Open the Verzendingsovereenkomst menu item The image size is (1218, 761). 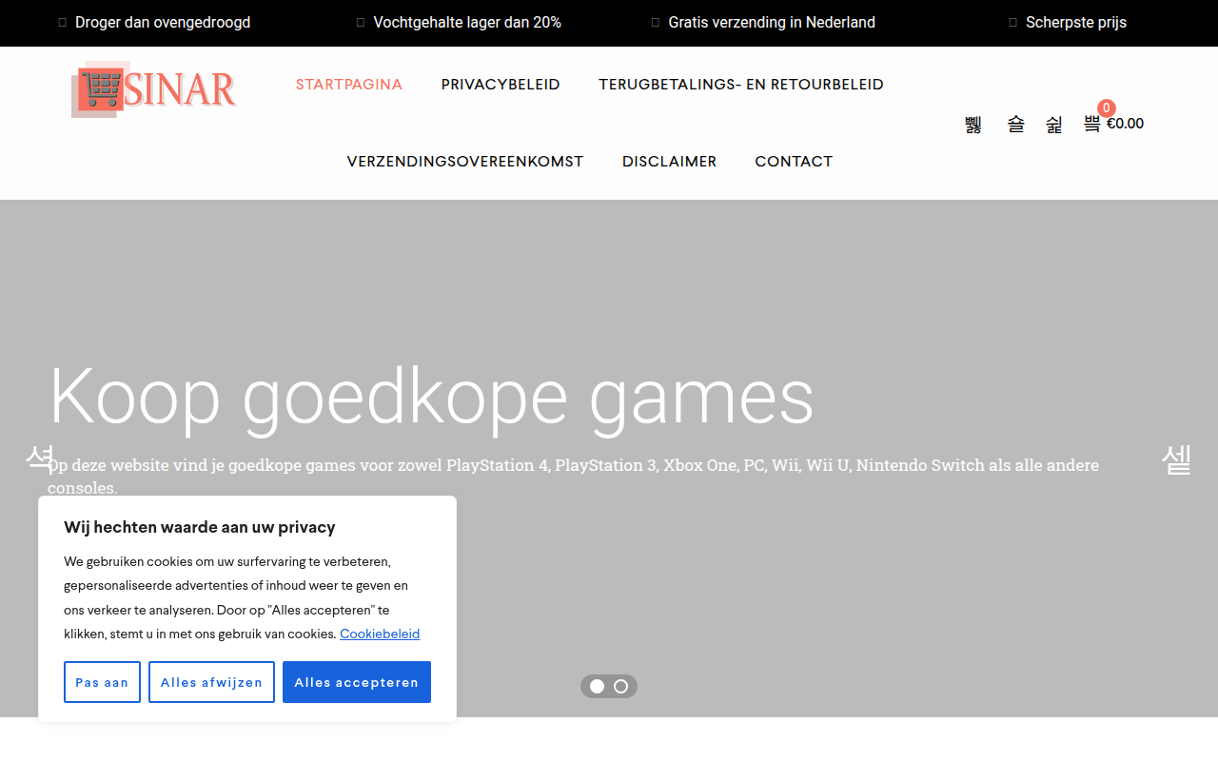[x=465, y=162]
